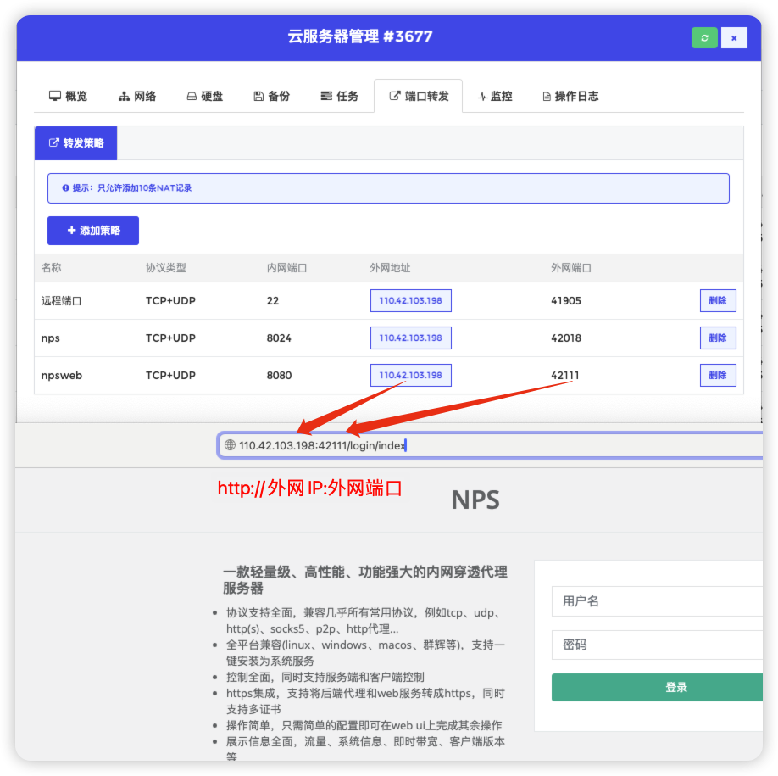This screenshot has width=778, height=776.
Task: Click external IP button in npsweb row
Action: point(411,375)
